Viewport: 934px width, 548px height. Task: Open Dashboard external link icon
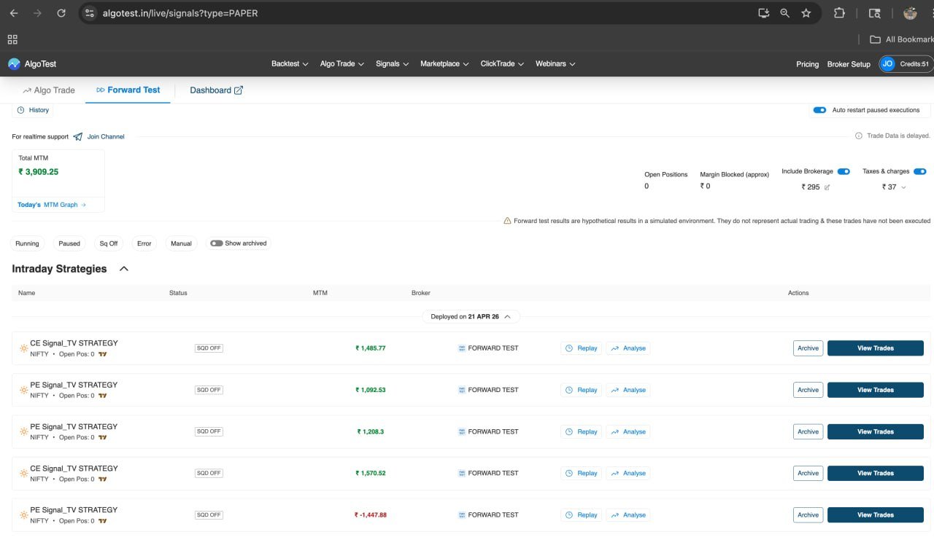tap(238, 90)
